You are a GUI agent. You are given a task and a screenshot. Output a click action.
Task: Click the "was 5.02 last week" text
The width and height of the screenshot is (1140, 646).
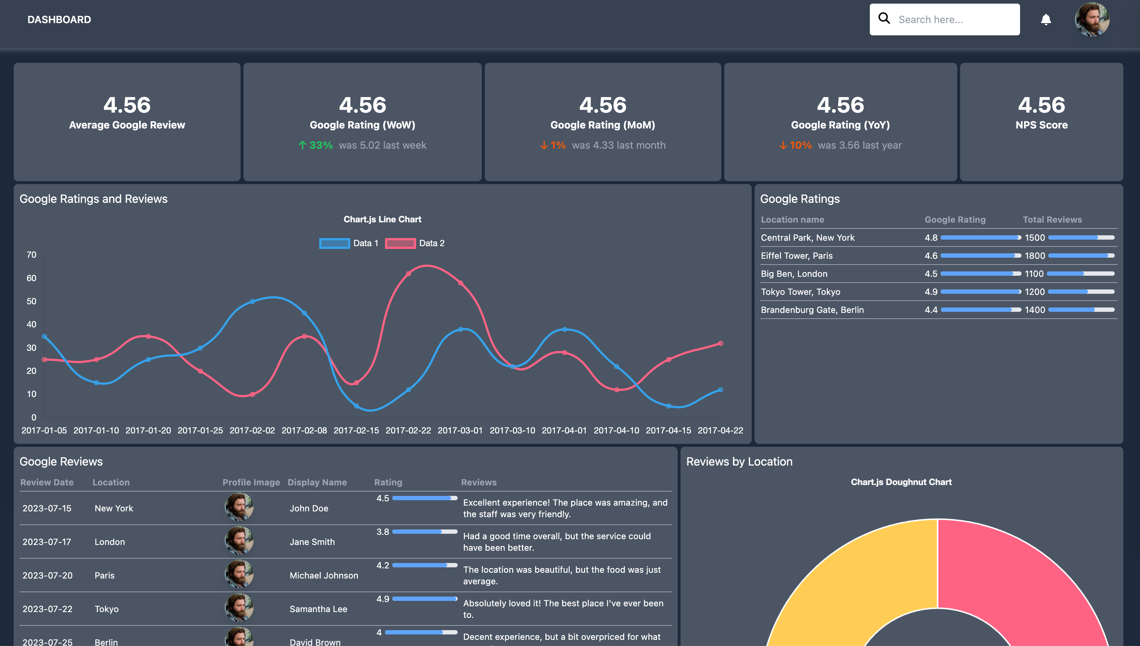click(x=383, y=145)
